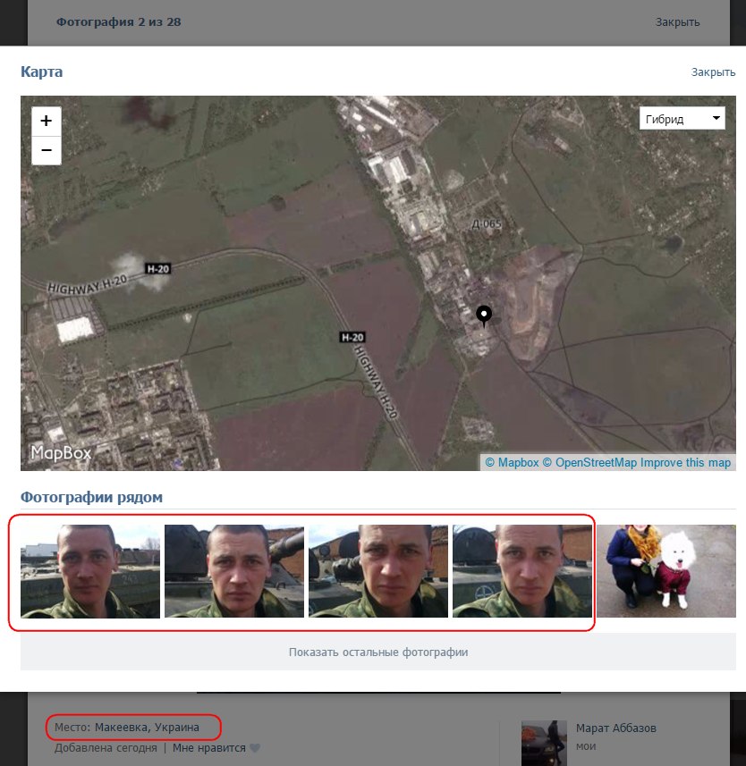Click the heart icon beside Мне нравится

click(x=255, y=748)
